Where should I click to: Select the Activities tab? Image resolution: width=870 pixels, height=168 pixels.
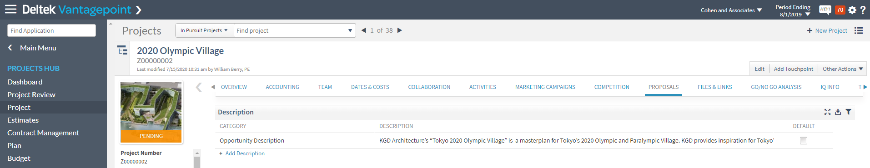483,87
